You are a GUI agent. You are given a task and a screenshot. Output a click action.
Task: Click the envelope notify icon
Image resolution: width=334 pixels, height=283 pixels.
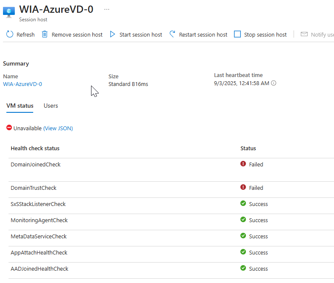tap(304, 34)
